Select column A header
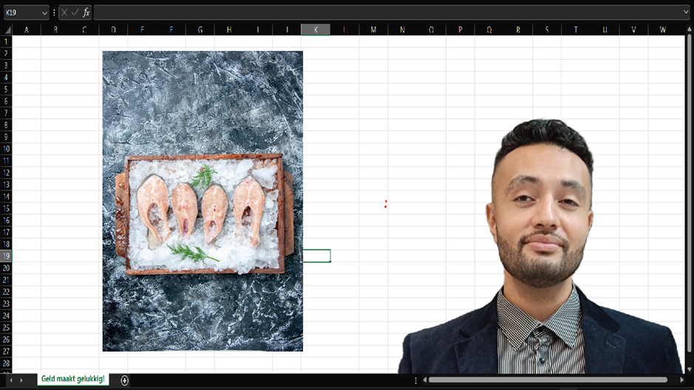694x390 pixels. point(27,30)
